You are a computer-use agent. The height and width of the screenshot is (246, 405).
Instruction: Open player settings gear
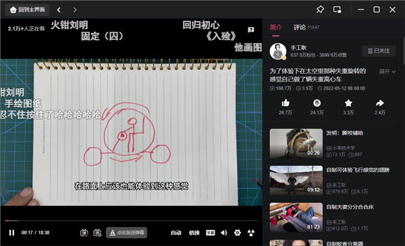coord(238,233)
